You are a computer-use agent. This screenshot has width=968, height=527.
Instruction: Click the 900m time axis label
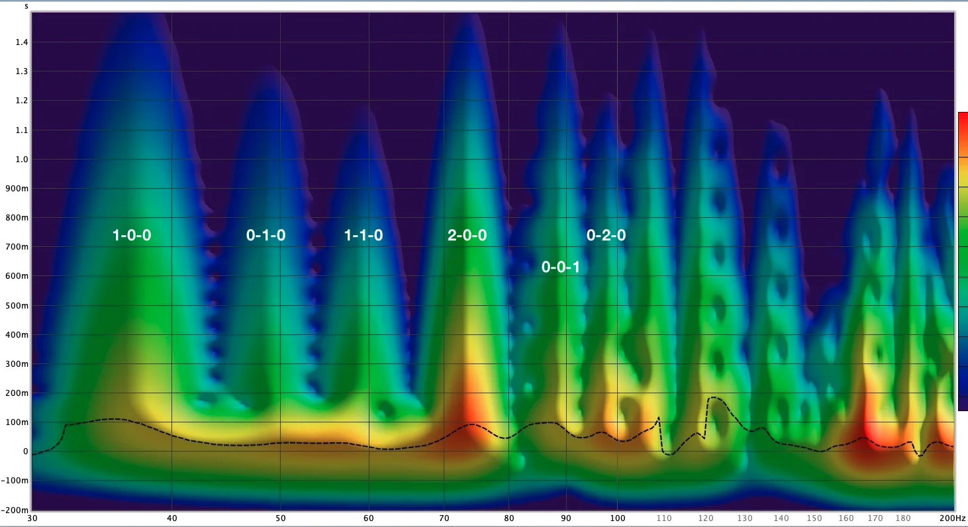[x=18, y=189]
